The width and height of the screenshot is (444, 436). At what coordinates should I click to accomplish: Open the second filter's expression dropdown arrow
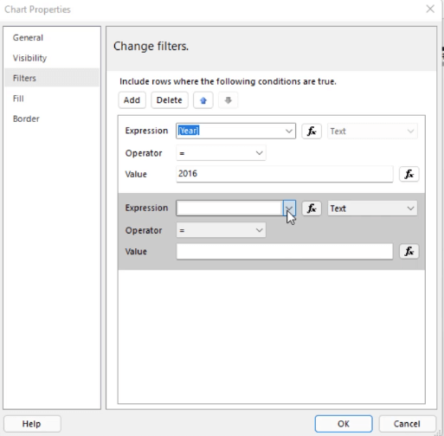289,208
